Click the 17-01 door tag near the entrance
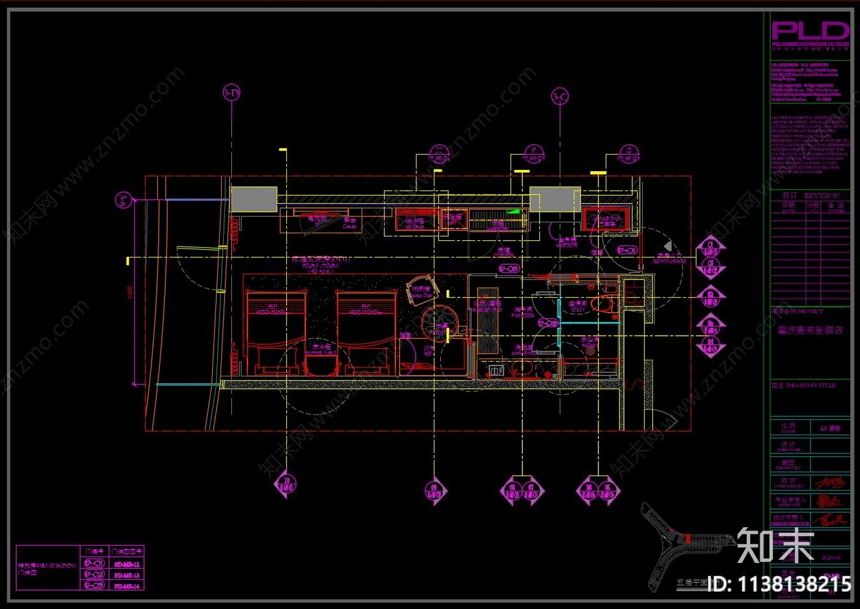The width and height of the screenshot is (860, 609). point(627,251)
